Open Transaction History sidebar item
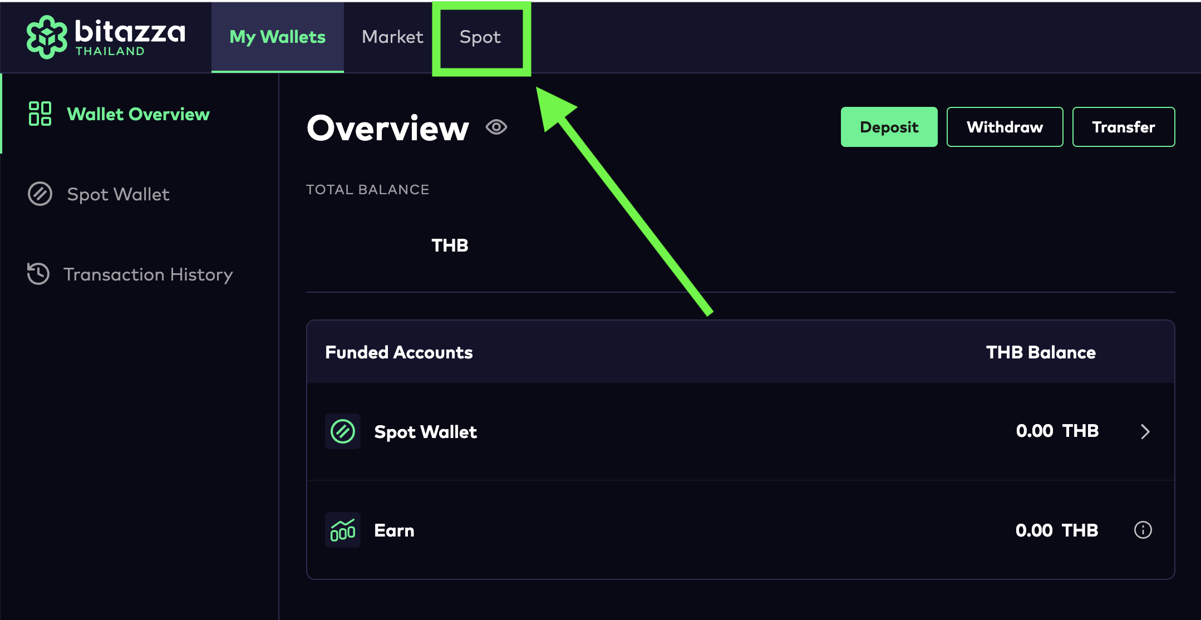Screen dimensions: 1201x620 (x=148, y=274)
